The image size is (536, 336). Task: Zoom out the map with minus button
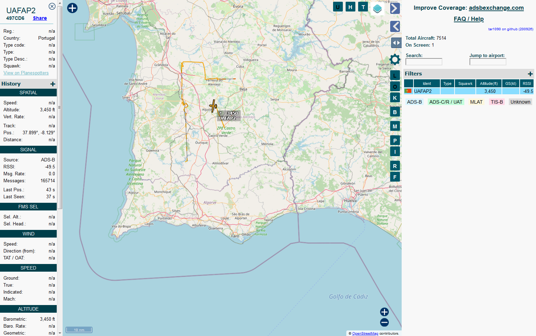[x=384, y=322]
